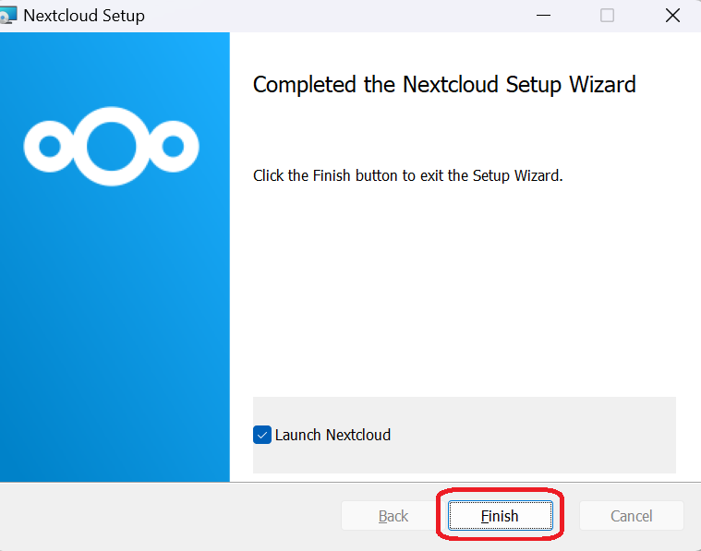Click the Launch Nextcloud label text
This screenshot has width=701, height=551.
[332, 435]
